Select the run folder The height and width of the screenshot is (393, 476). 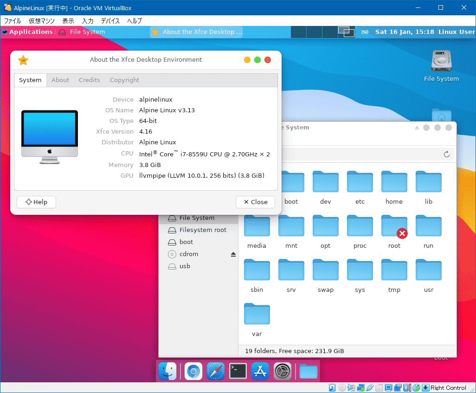click(428, 232)
